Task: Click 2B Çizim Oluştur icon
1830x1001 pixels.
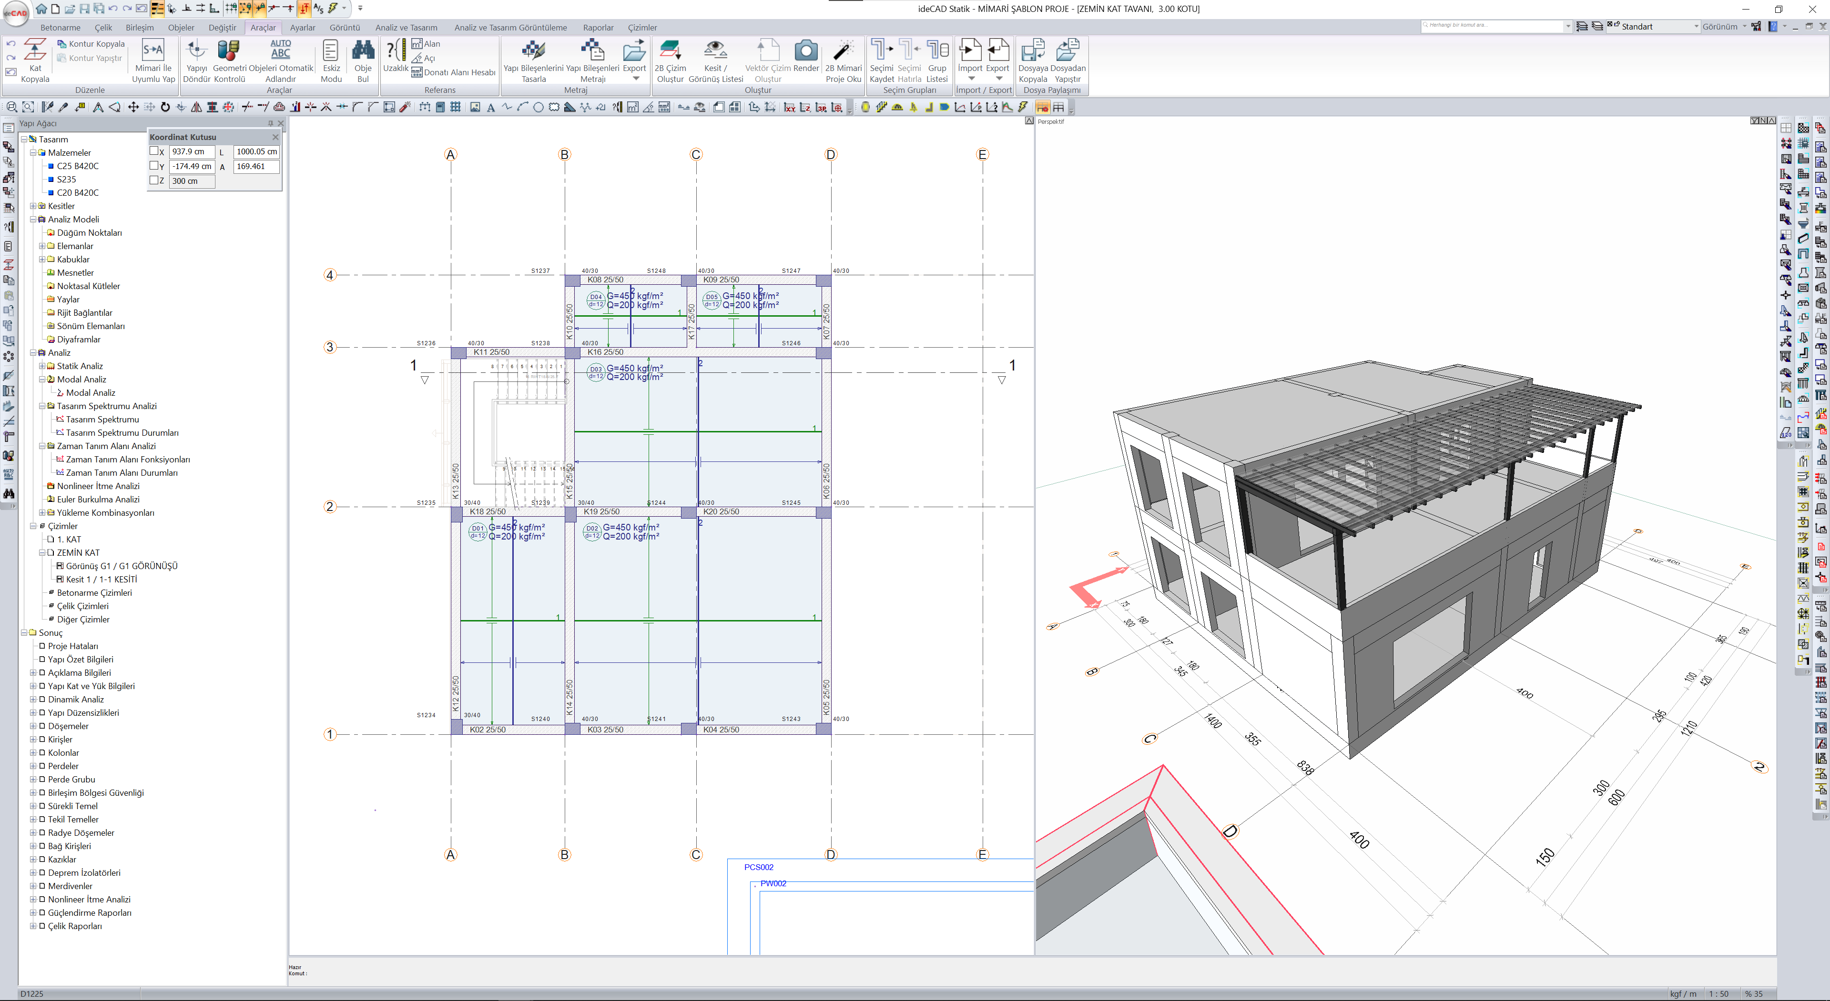Action: coord(669,51)
